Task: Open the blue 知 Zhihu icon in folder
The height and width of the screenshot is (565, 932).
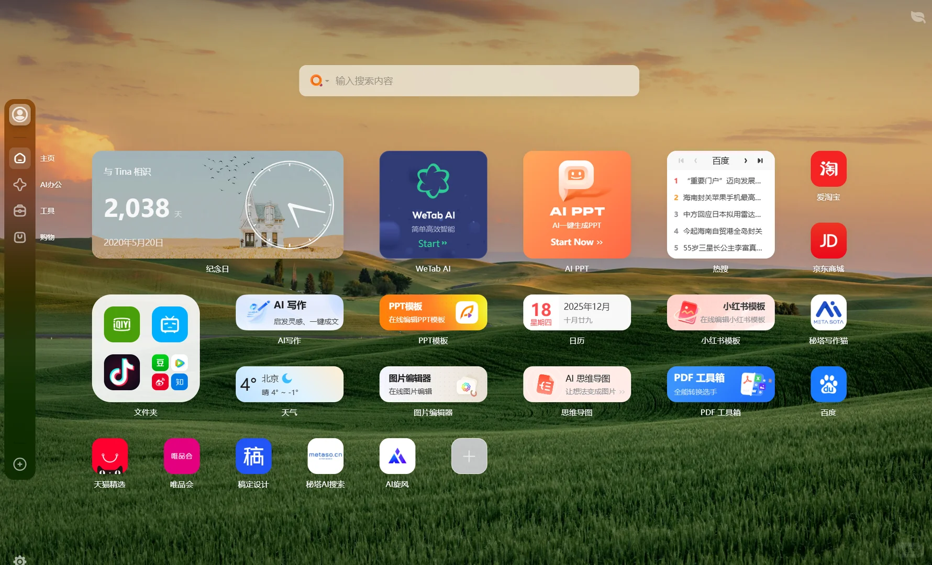Action: pos(180,382)
